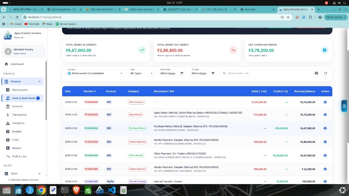Print voucher PV-2026-0008 row
The height and width of the screenshot is (196, 349).
[325, 169]
